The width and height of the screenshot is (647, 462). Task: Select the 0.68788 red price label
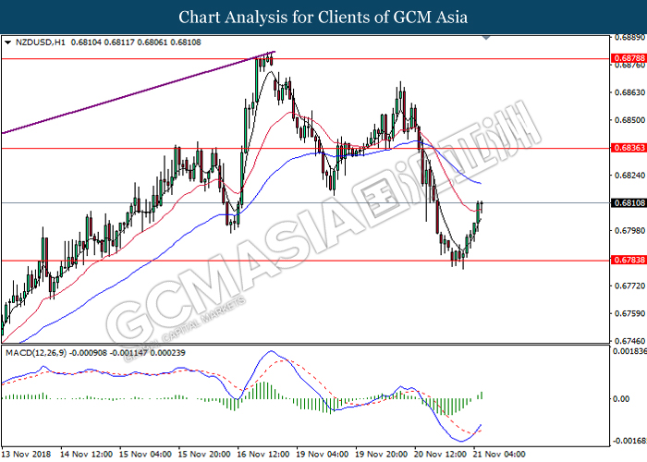point(629,58)
